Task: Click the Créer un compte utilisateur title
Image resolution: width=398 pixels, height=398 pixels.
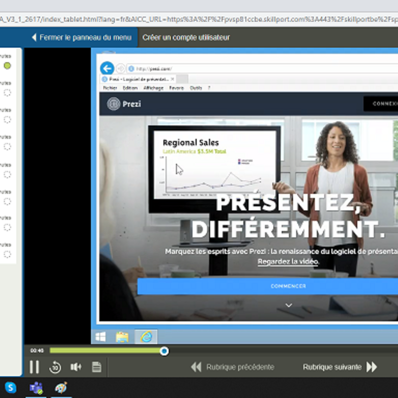Action: click(x=186, y=38)
